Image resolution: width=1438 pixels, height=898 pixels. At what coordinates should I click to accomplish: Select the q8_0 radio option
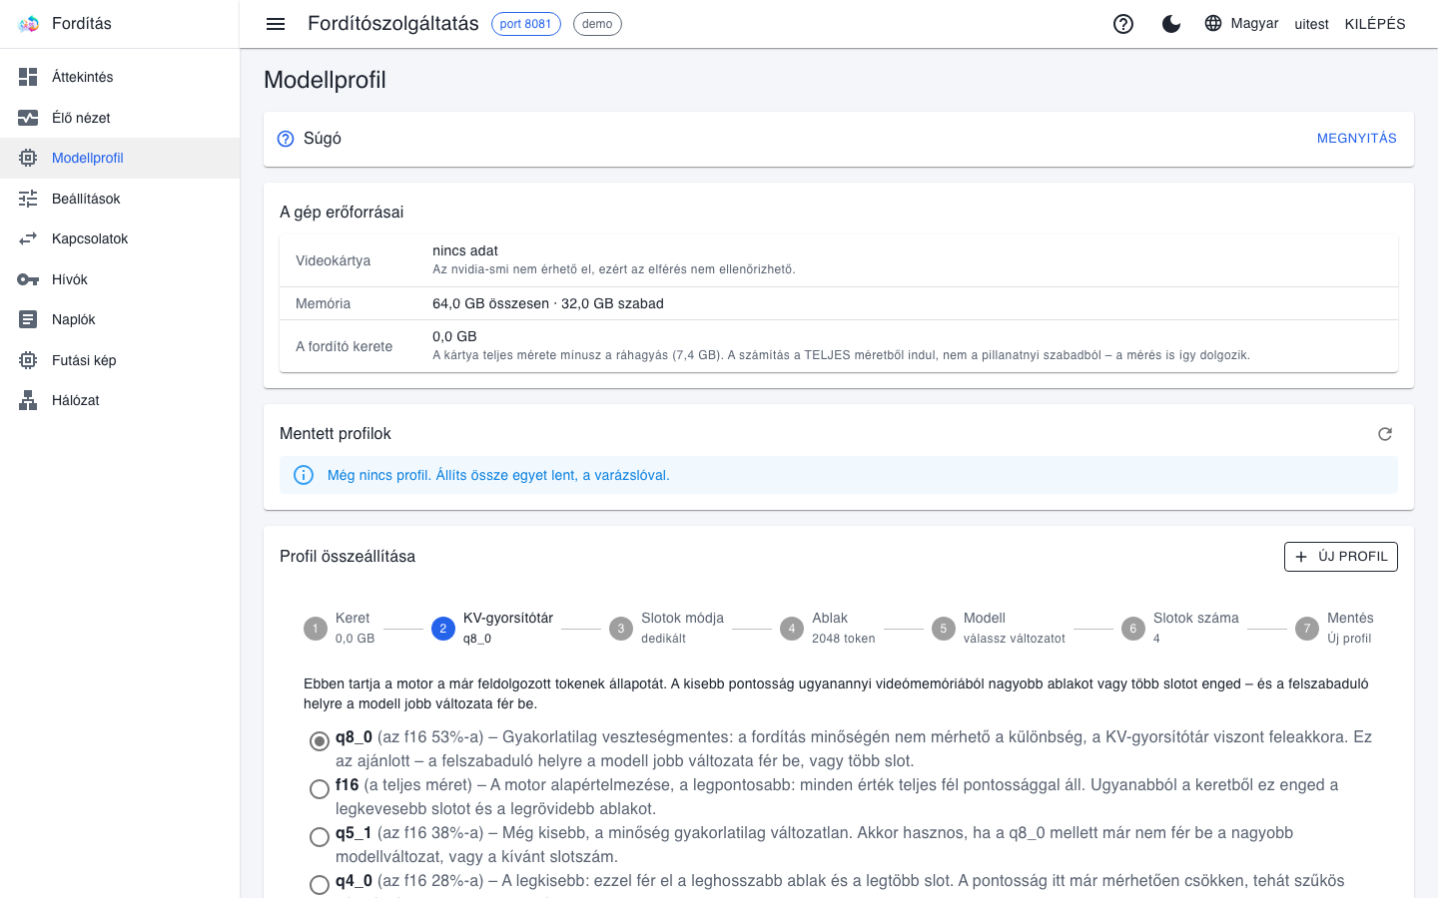click(320, 741)
